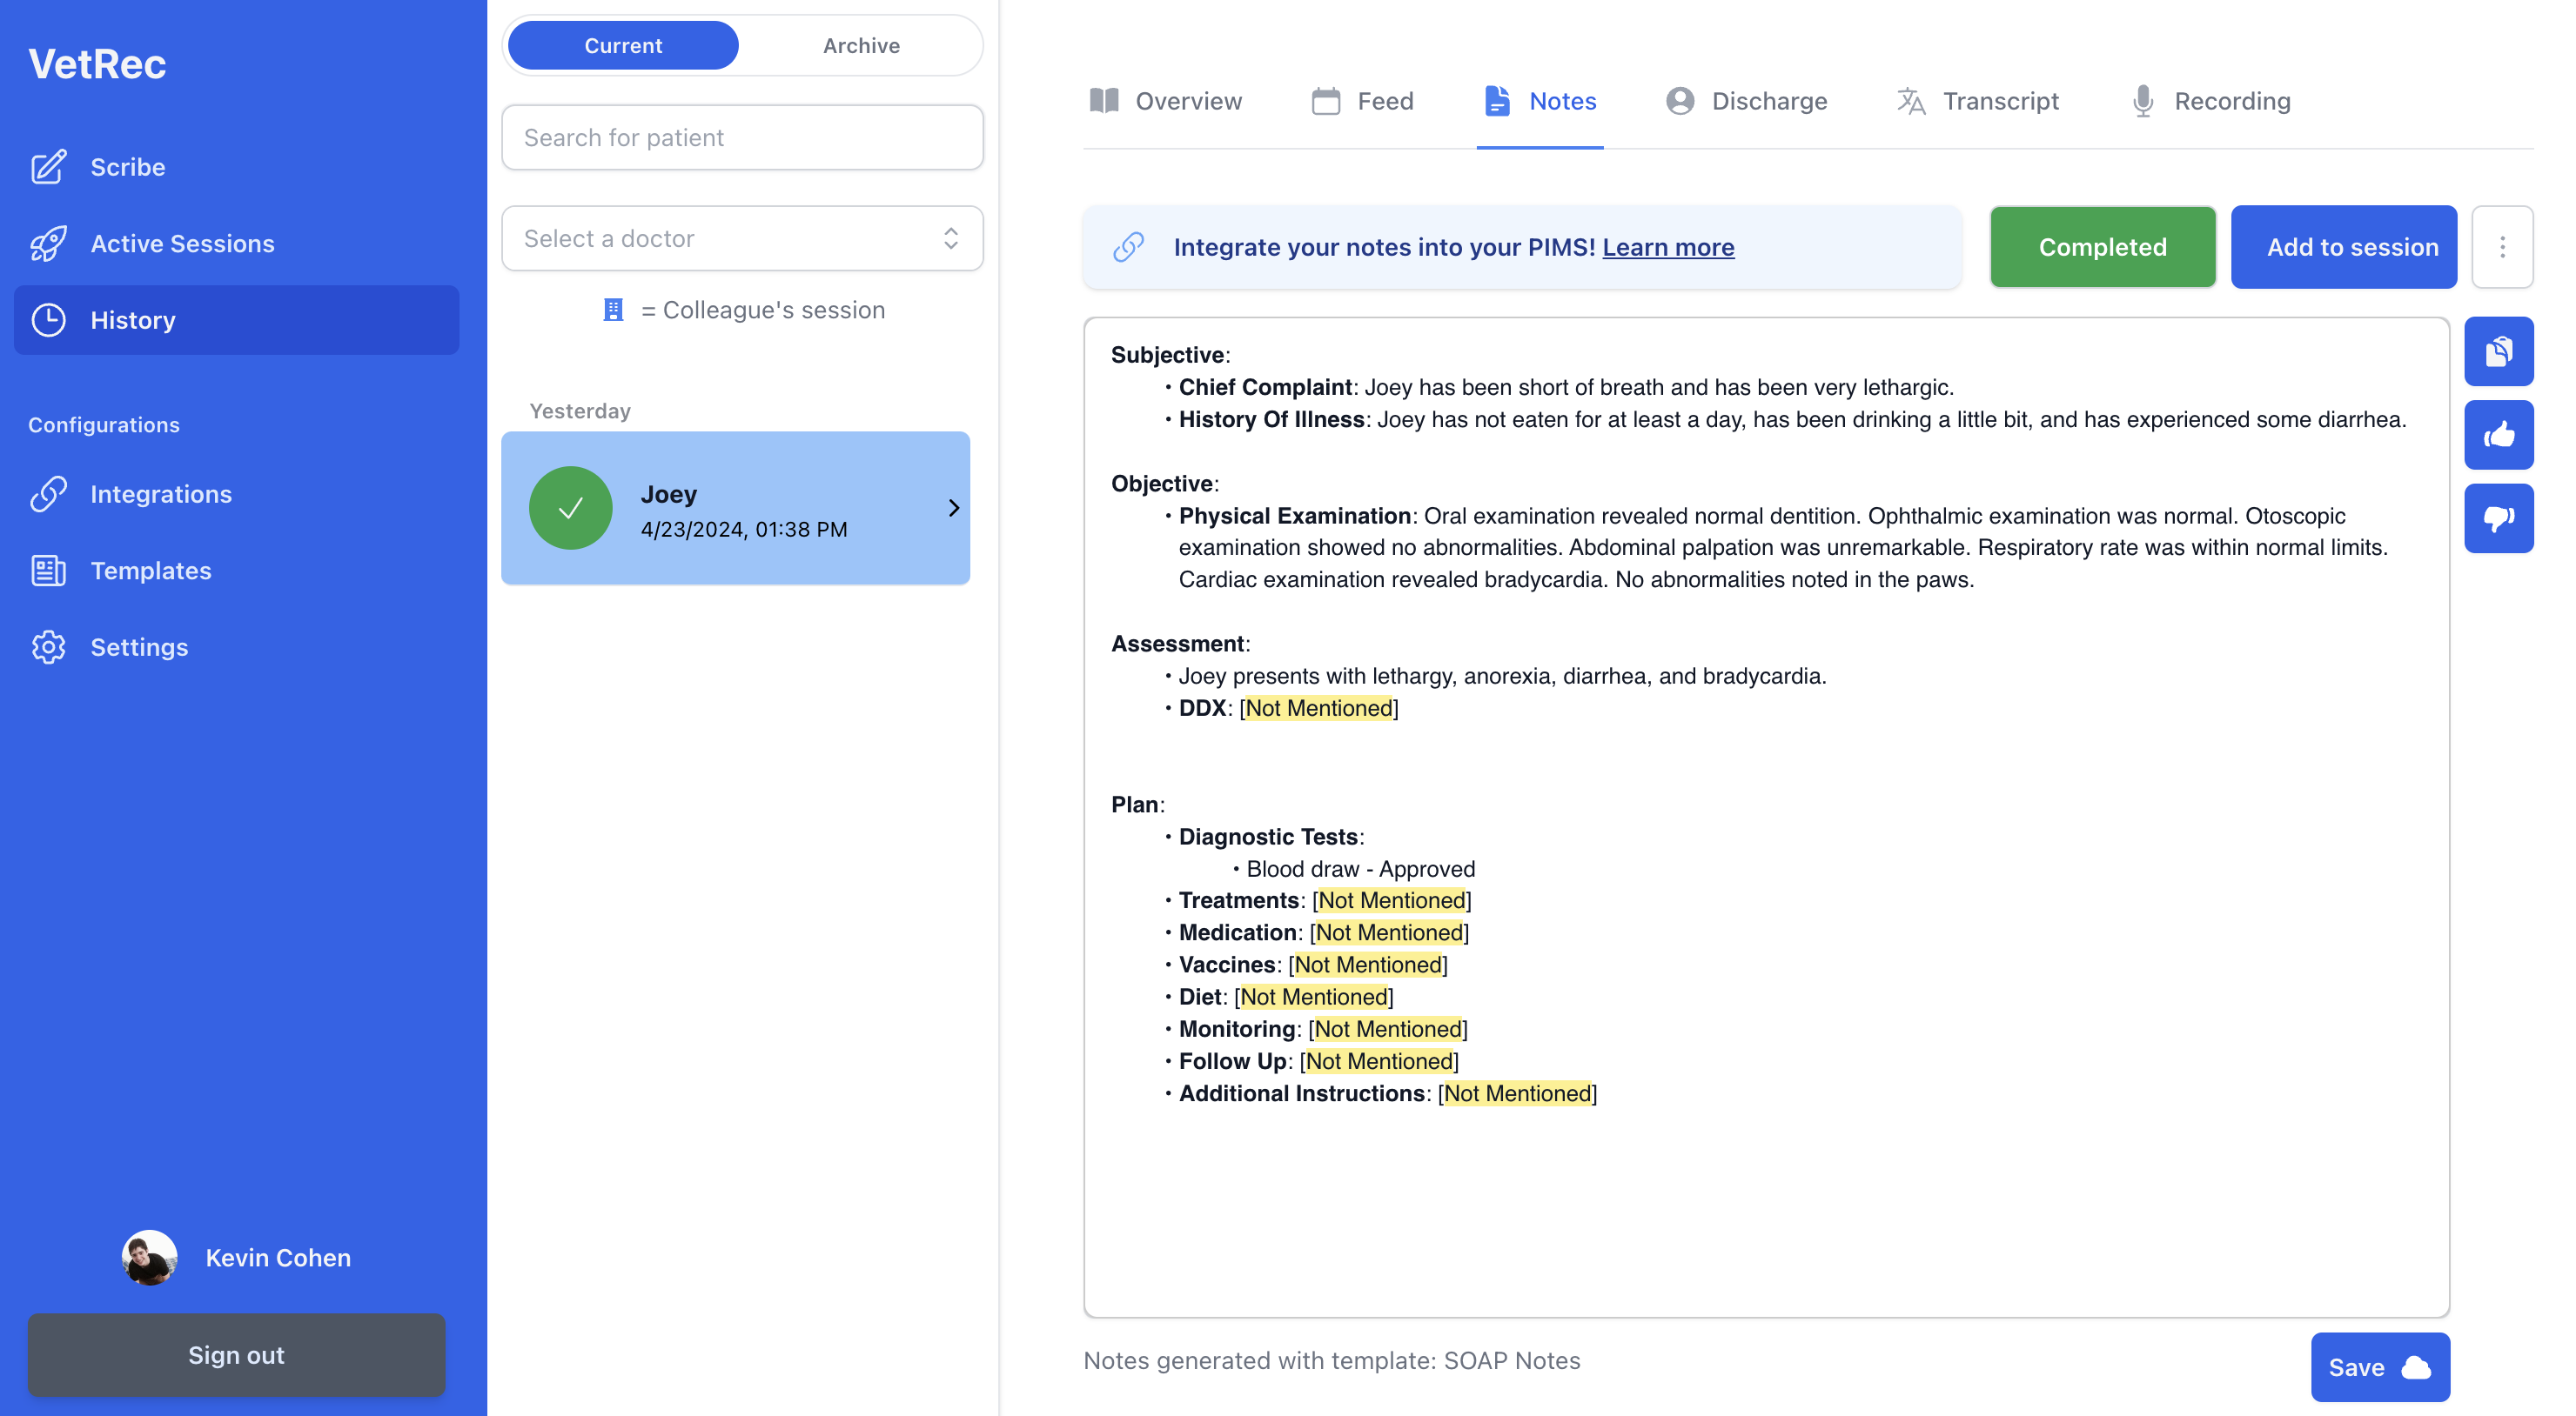Viewport: 2576px width, 1416px height.
Task: Select the Current sessions toggle
Action: (x=623, y=46)
